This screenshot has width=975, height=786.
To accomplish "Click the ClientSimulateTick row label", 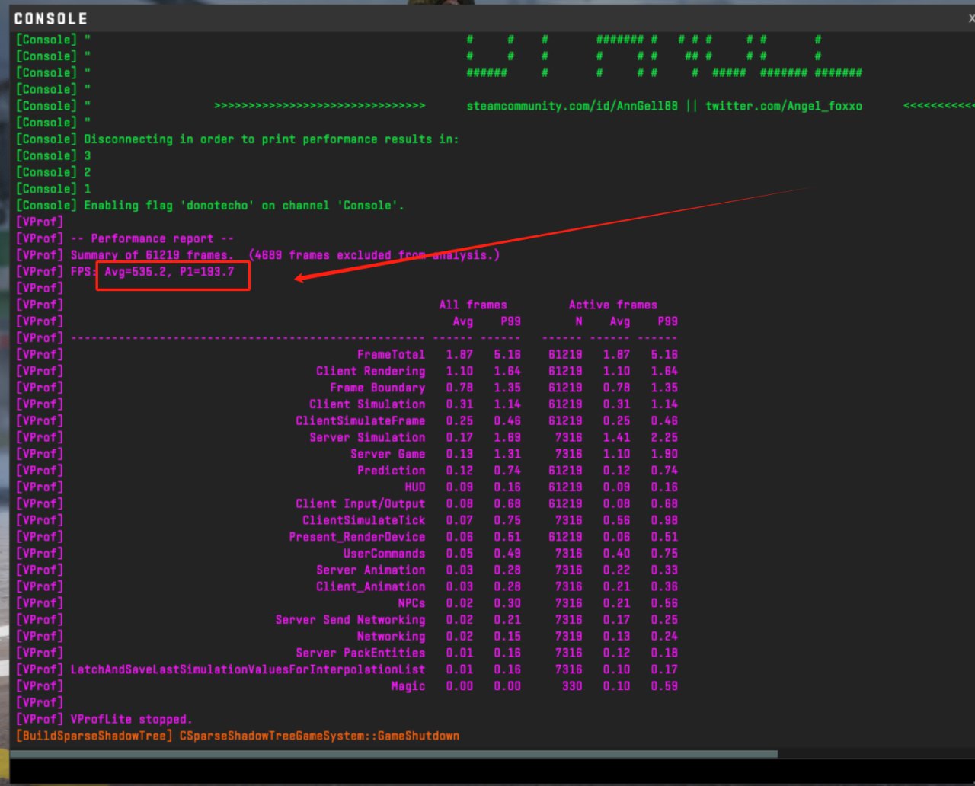I will [x=363, y=520].
